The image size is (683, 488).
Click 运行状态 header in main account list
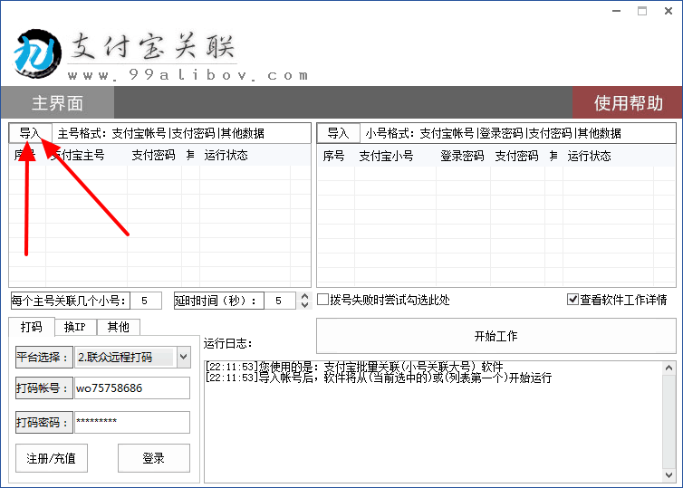pos(226,155)
